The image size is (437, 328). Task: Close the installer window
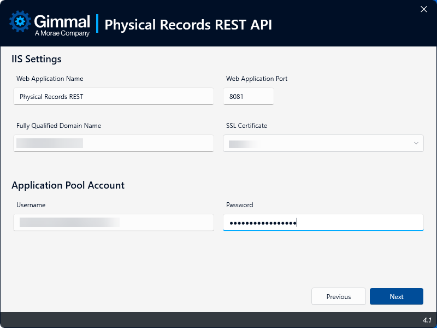tap(423, 9)
